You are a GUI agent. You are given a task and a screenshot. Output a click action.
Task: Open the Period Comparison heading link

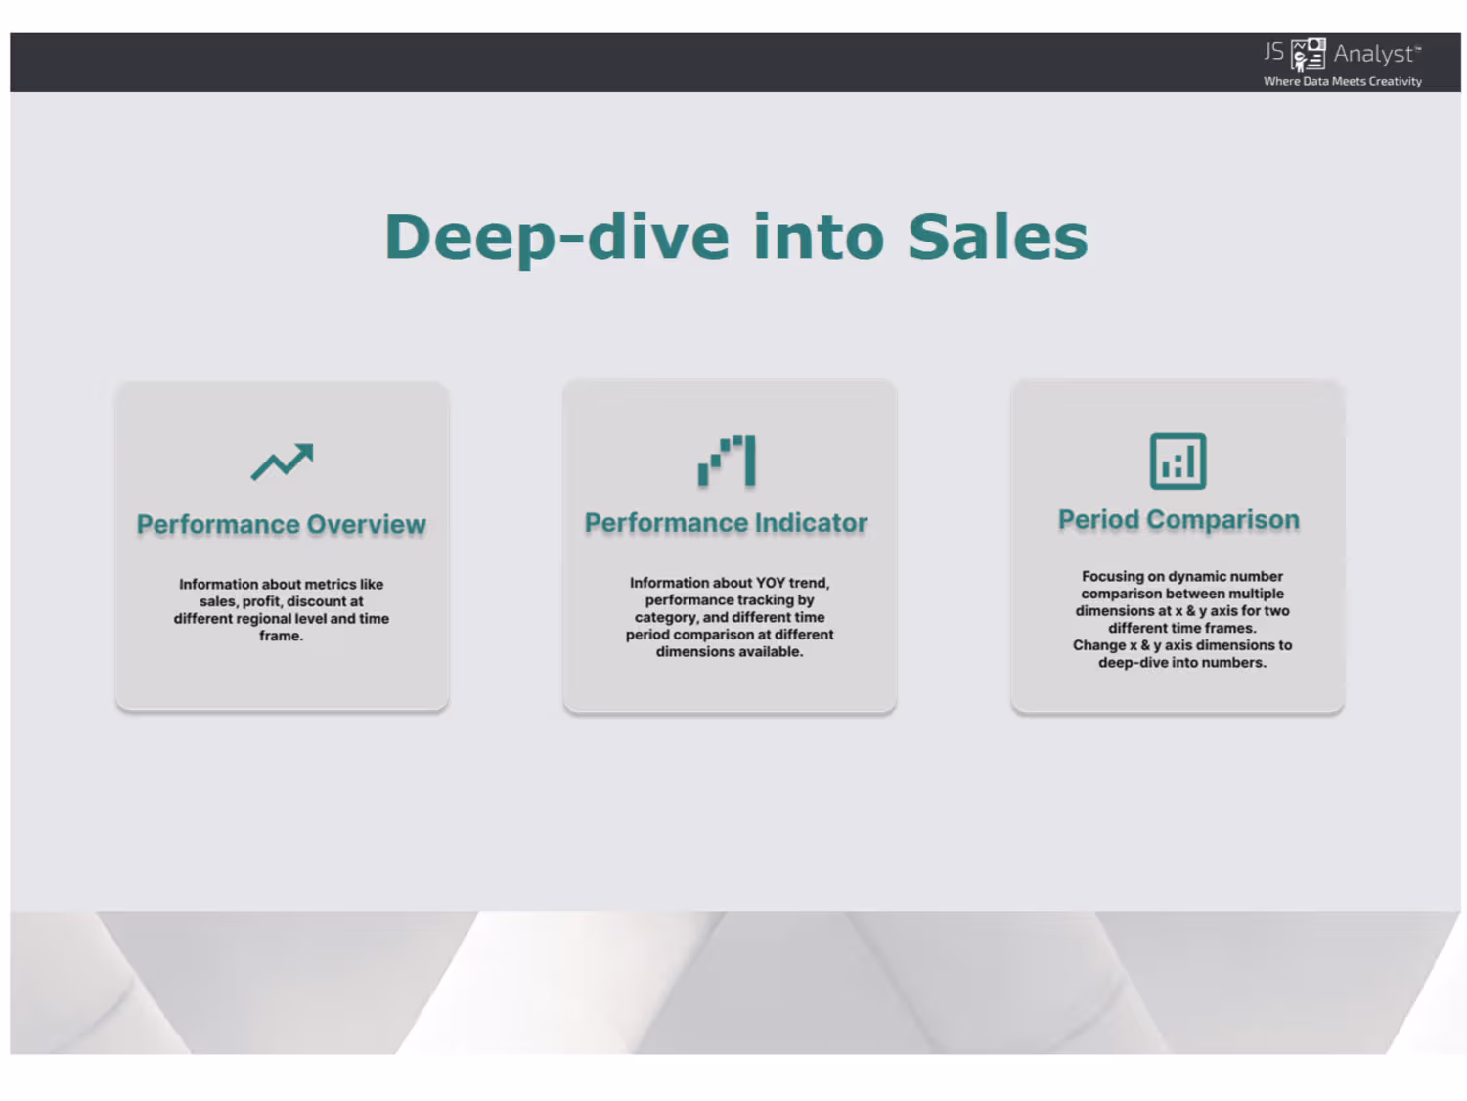point(1178,520)
